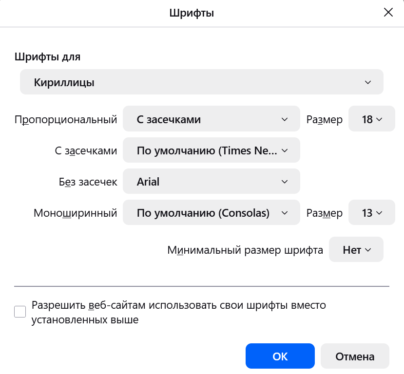This screenshot has height=374, width=404.
Task: Expand the Пропорциональный dropdown showing С засечками
Action: pos(212,119)
